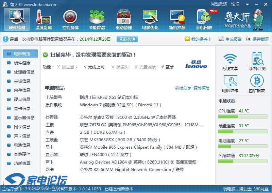Click the 摄像头 feature indicator
Screen dimensions: 272x193
(120, 67)
